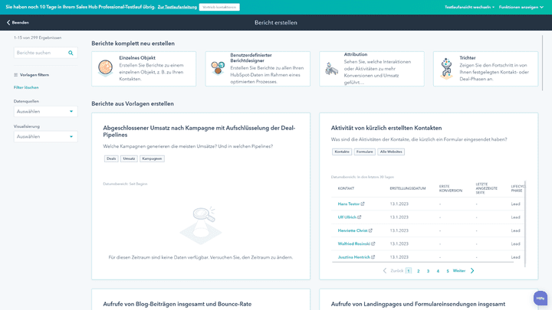Click the back arrow next to Beenden
This screenshot has height=310, width=552.
tap(8, 23)
